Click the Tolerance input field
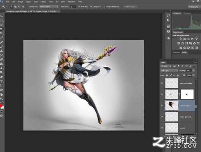Image resolution: width=201 pixels, height=152 pixels. point(73,7)
